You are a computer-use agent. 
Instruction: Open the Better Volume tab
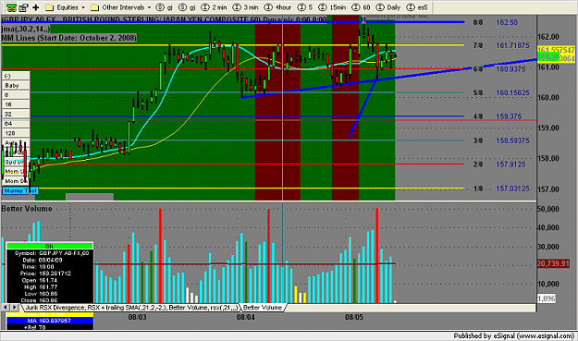tap(263, 307)
